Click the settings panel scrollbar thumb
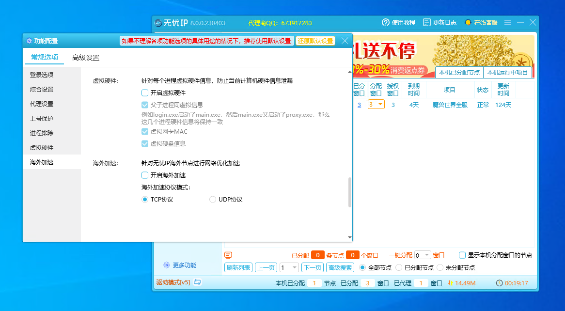This screenshot has width=565, height=311. [349, 192]
